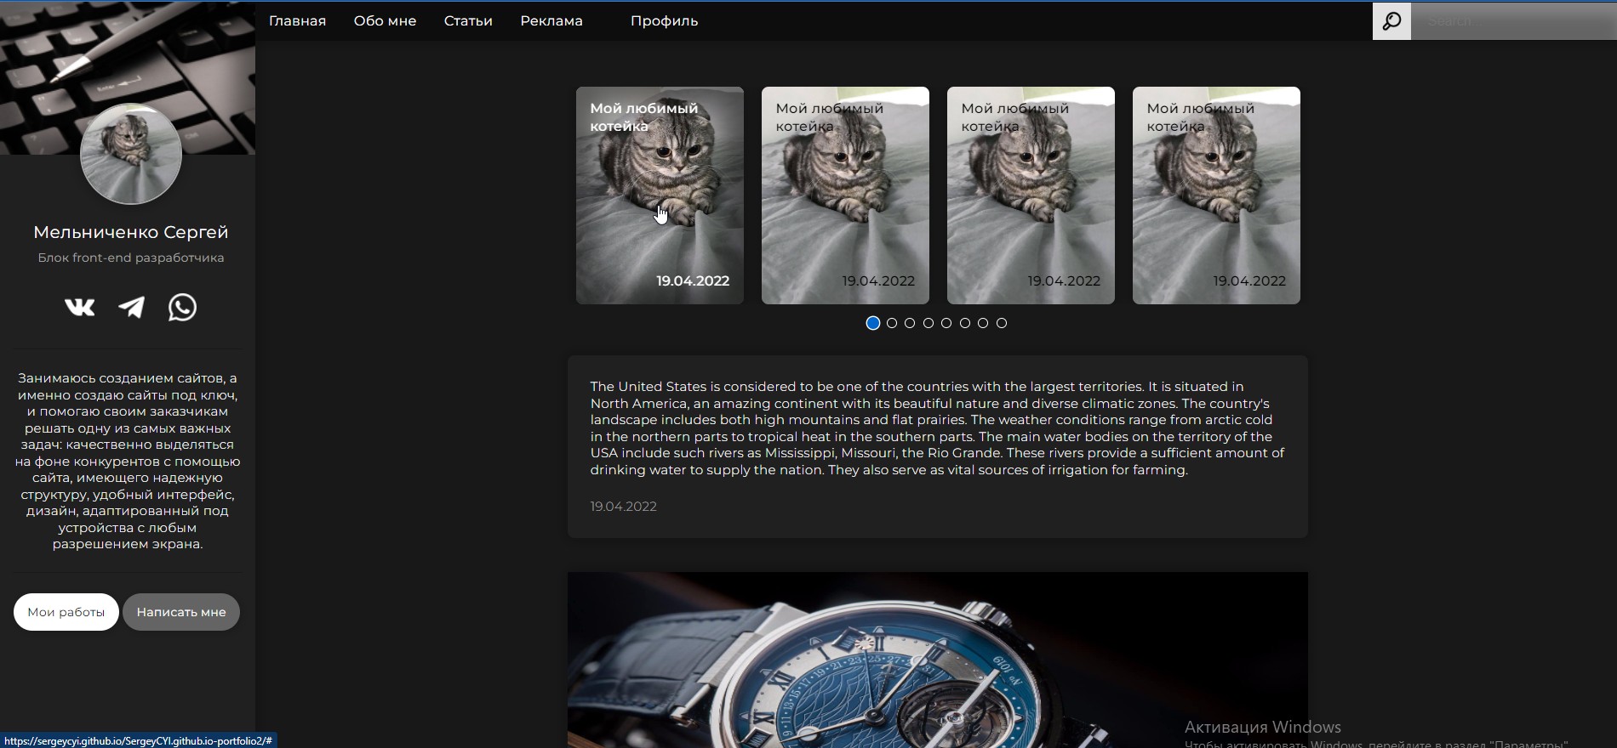Viewport: 1617px width, 748px height.
Task: Go to the Обо мне page
Action: (385, 21)
